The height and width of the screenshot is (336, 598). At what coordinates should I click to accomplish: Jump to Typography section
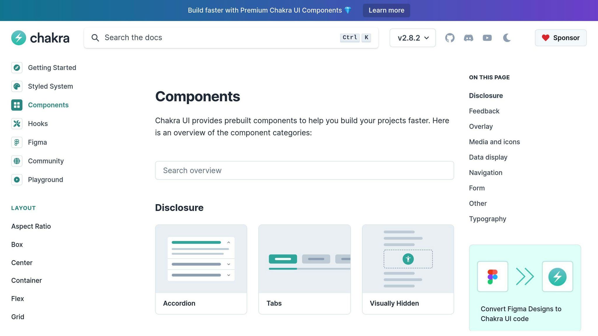(488, 219)
